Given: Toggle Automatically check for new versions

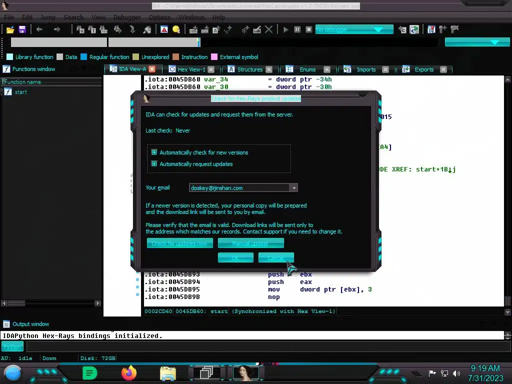Looking at the screenshot, I should click(x=154, y=152).
